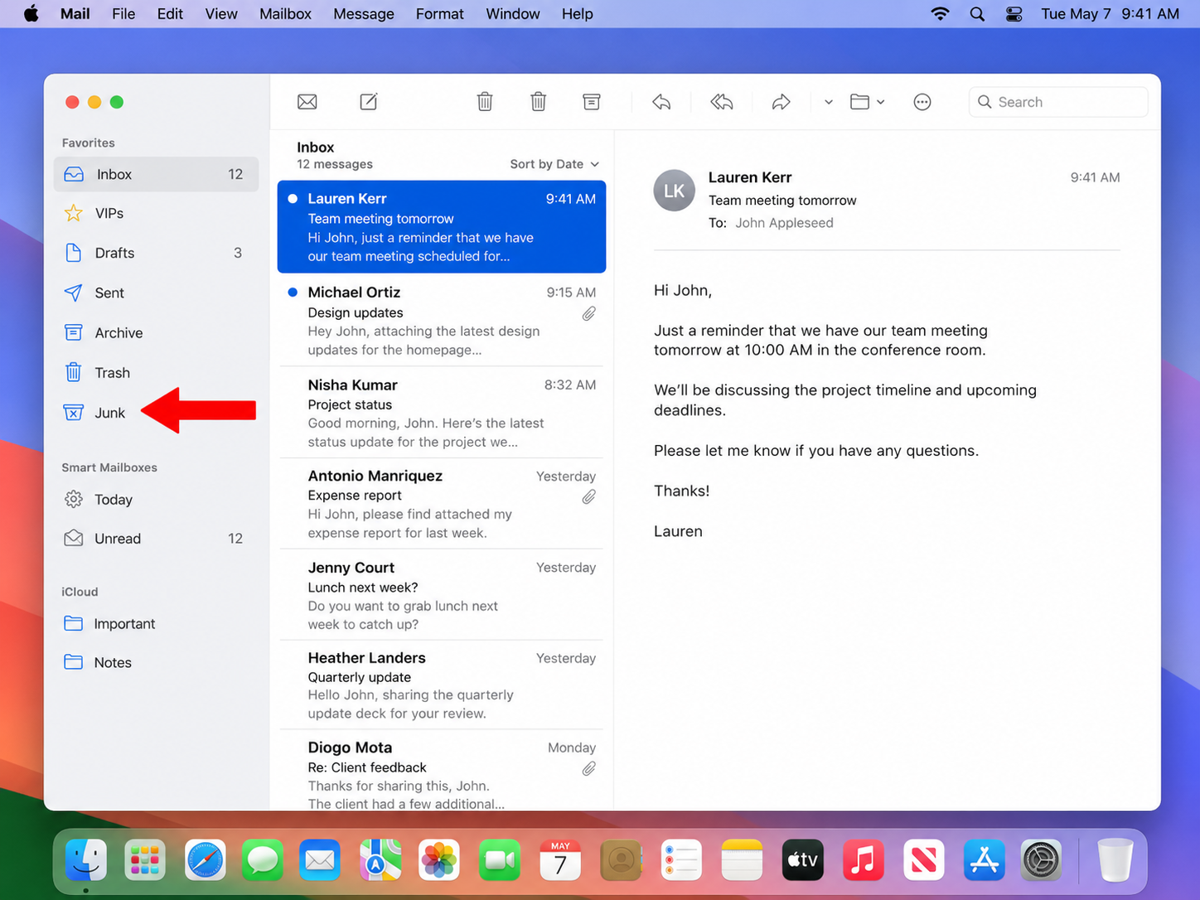Open the Unread smart mailbox
The height and width of the screenshot is (900, 1200).
[156, 539]
